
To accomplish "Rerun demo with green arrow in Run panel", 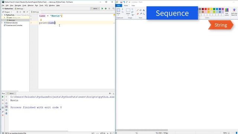I will pos(3,97).
